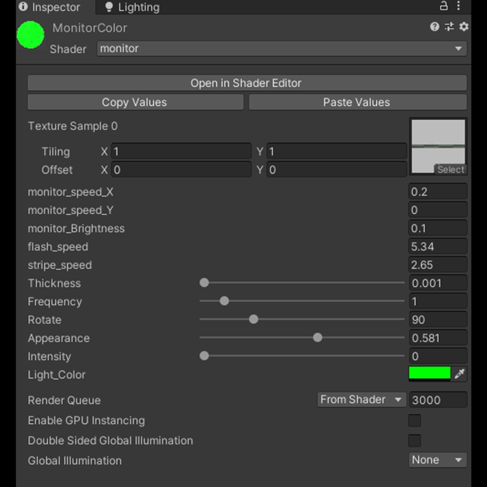Viewport: 487px width, 487px height.
Task: Click the green Light_Color swatch
Action: pyautogui.click(x=429, y=373)
